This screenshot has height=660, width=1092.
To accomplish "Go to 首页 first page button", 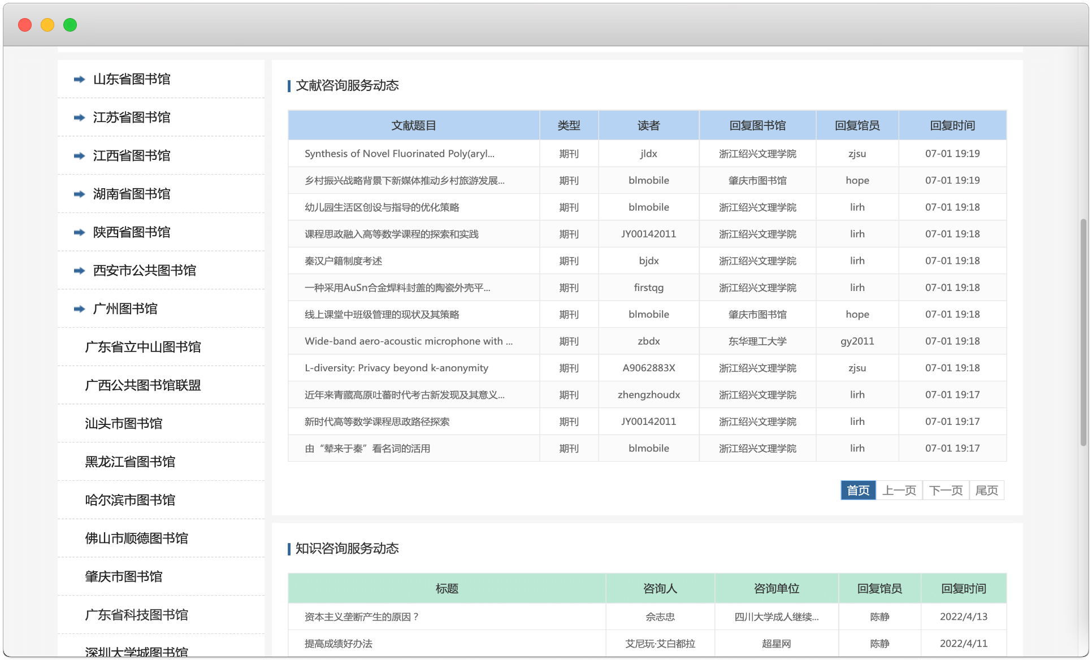I will tap(858, 490).
